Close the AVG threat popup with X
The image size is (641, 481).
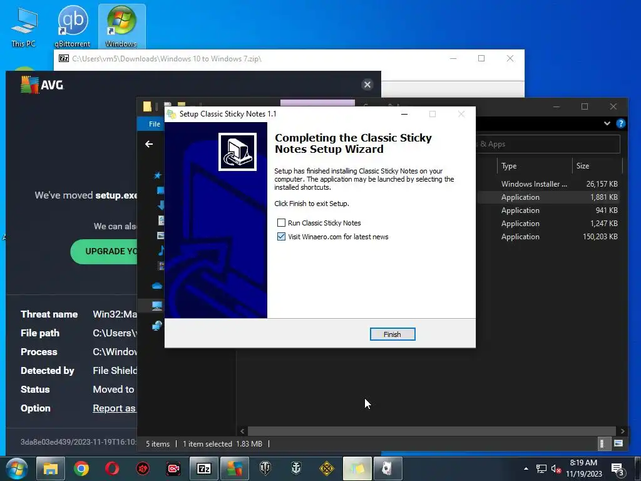pos(367,85)
